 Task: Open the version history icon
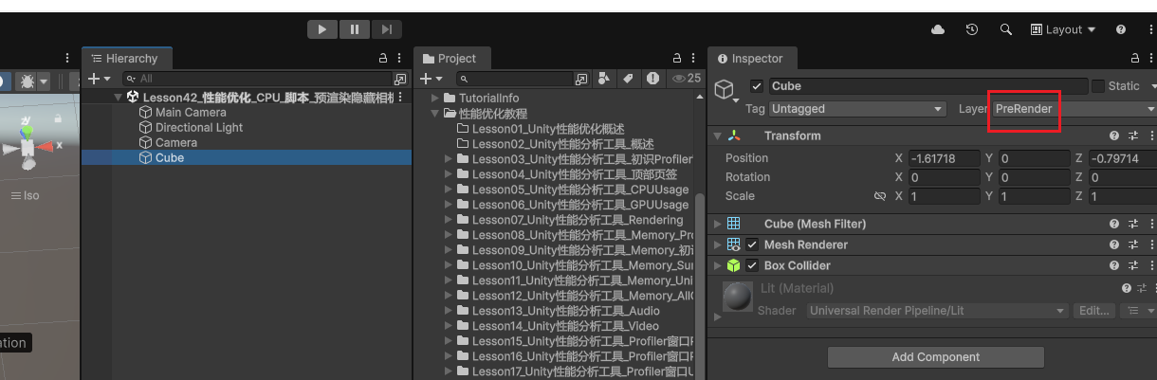tap(972, 29)
